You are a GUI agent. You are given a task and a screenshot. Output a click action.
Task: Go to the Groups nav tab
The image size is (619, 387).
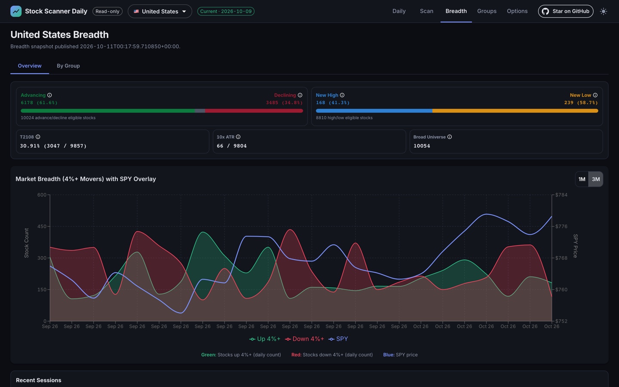click(x=487, y=11)
